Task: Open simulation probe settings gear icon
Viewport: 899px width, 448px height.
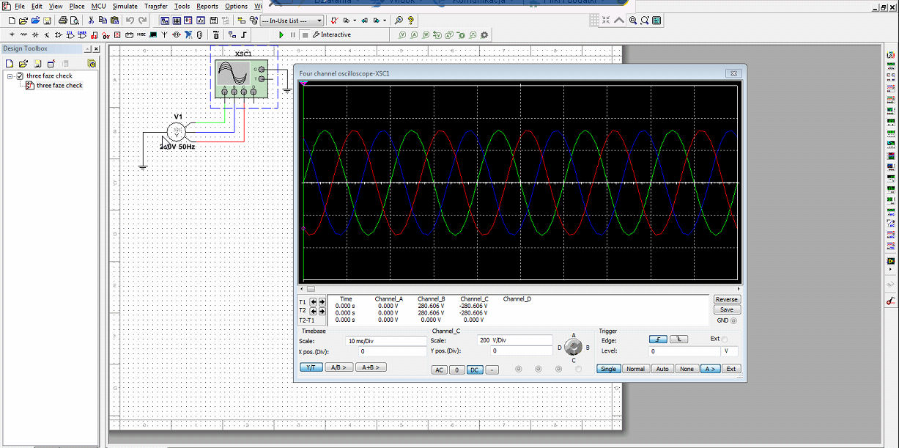Action: pos(484,34)
